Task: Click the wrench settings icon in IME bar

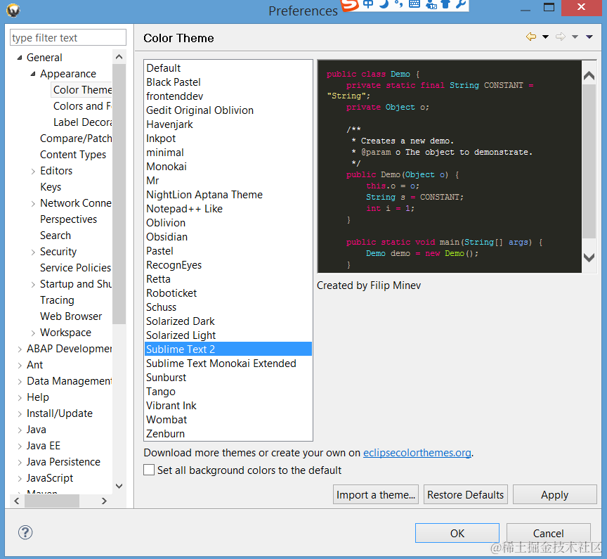Action: pos(461,4)
